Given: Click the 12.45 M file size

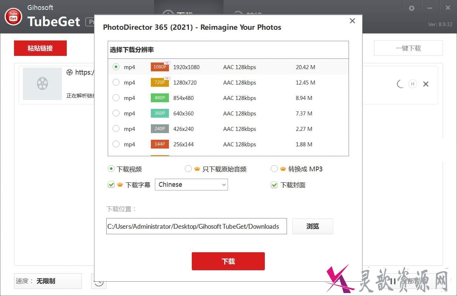Looking at the screenshot, I should coord(305,82).
